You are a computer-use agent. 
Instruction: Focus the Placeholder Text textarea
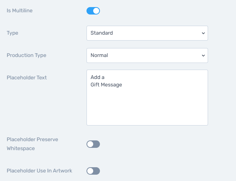pyautogui.click(x=147, y=98)
